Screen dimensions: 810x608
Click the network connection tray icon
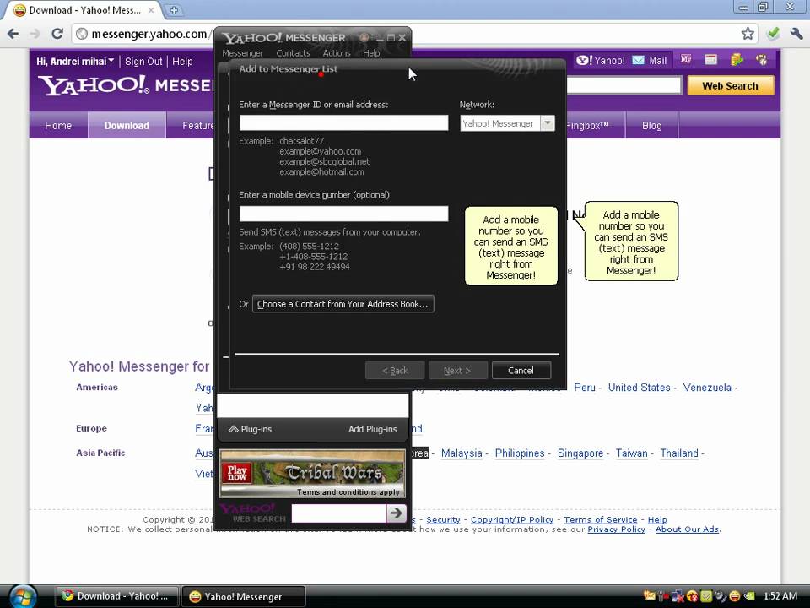[678, 596]
